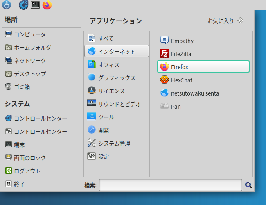Viewport: 266px width, 205px height.
Task: Click the magnifier search icon
Action: click(x=248, y=185)
